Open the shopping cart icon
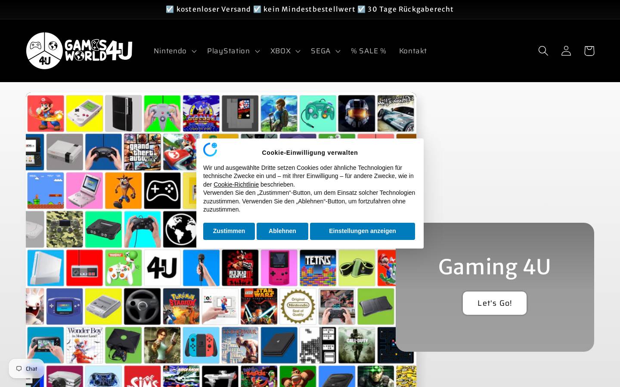620x387 pixels. [589, 51]
